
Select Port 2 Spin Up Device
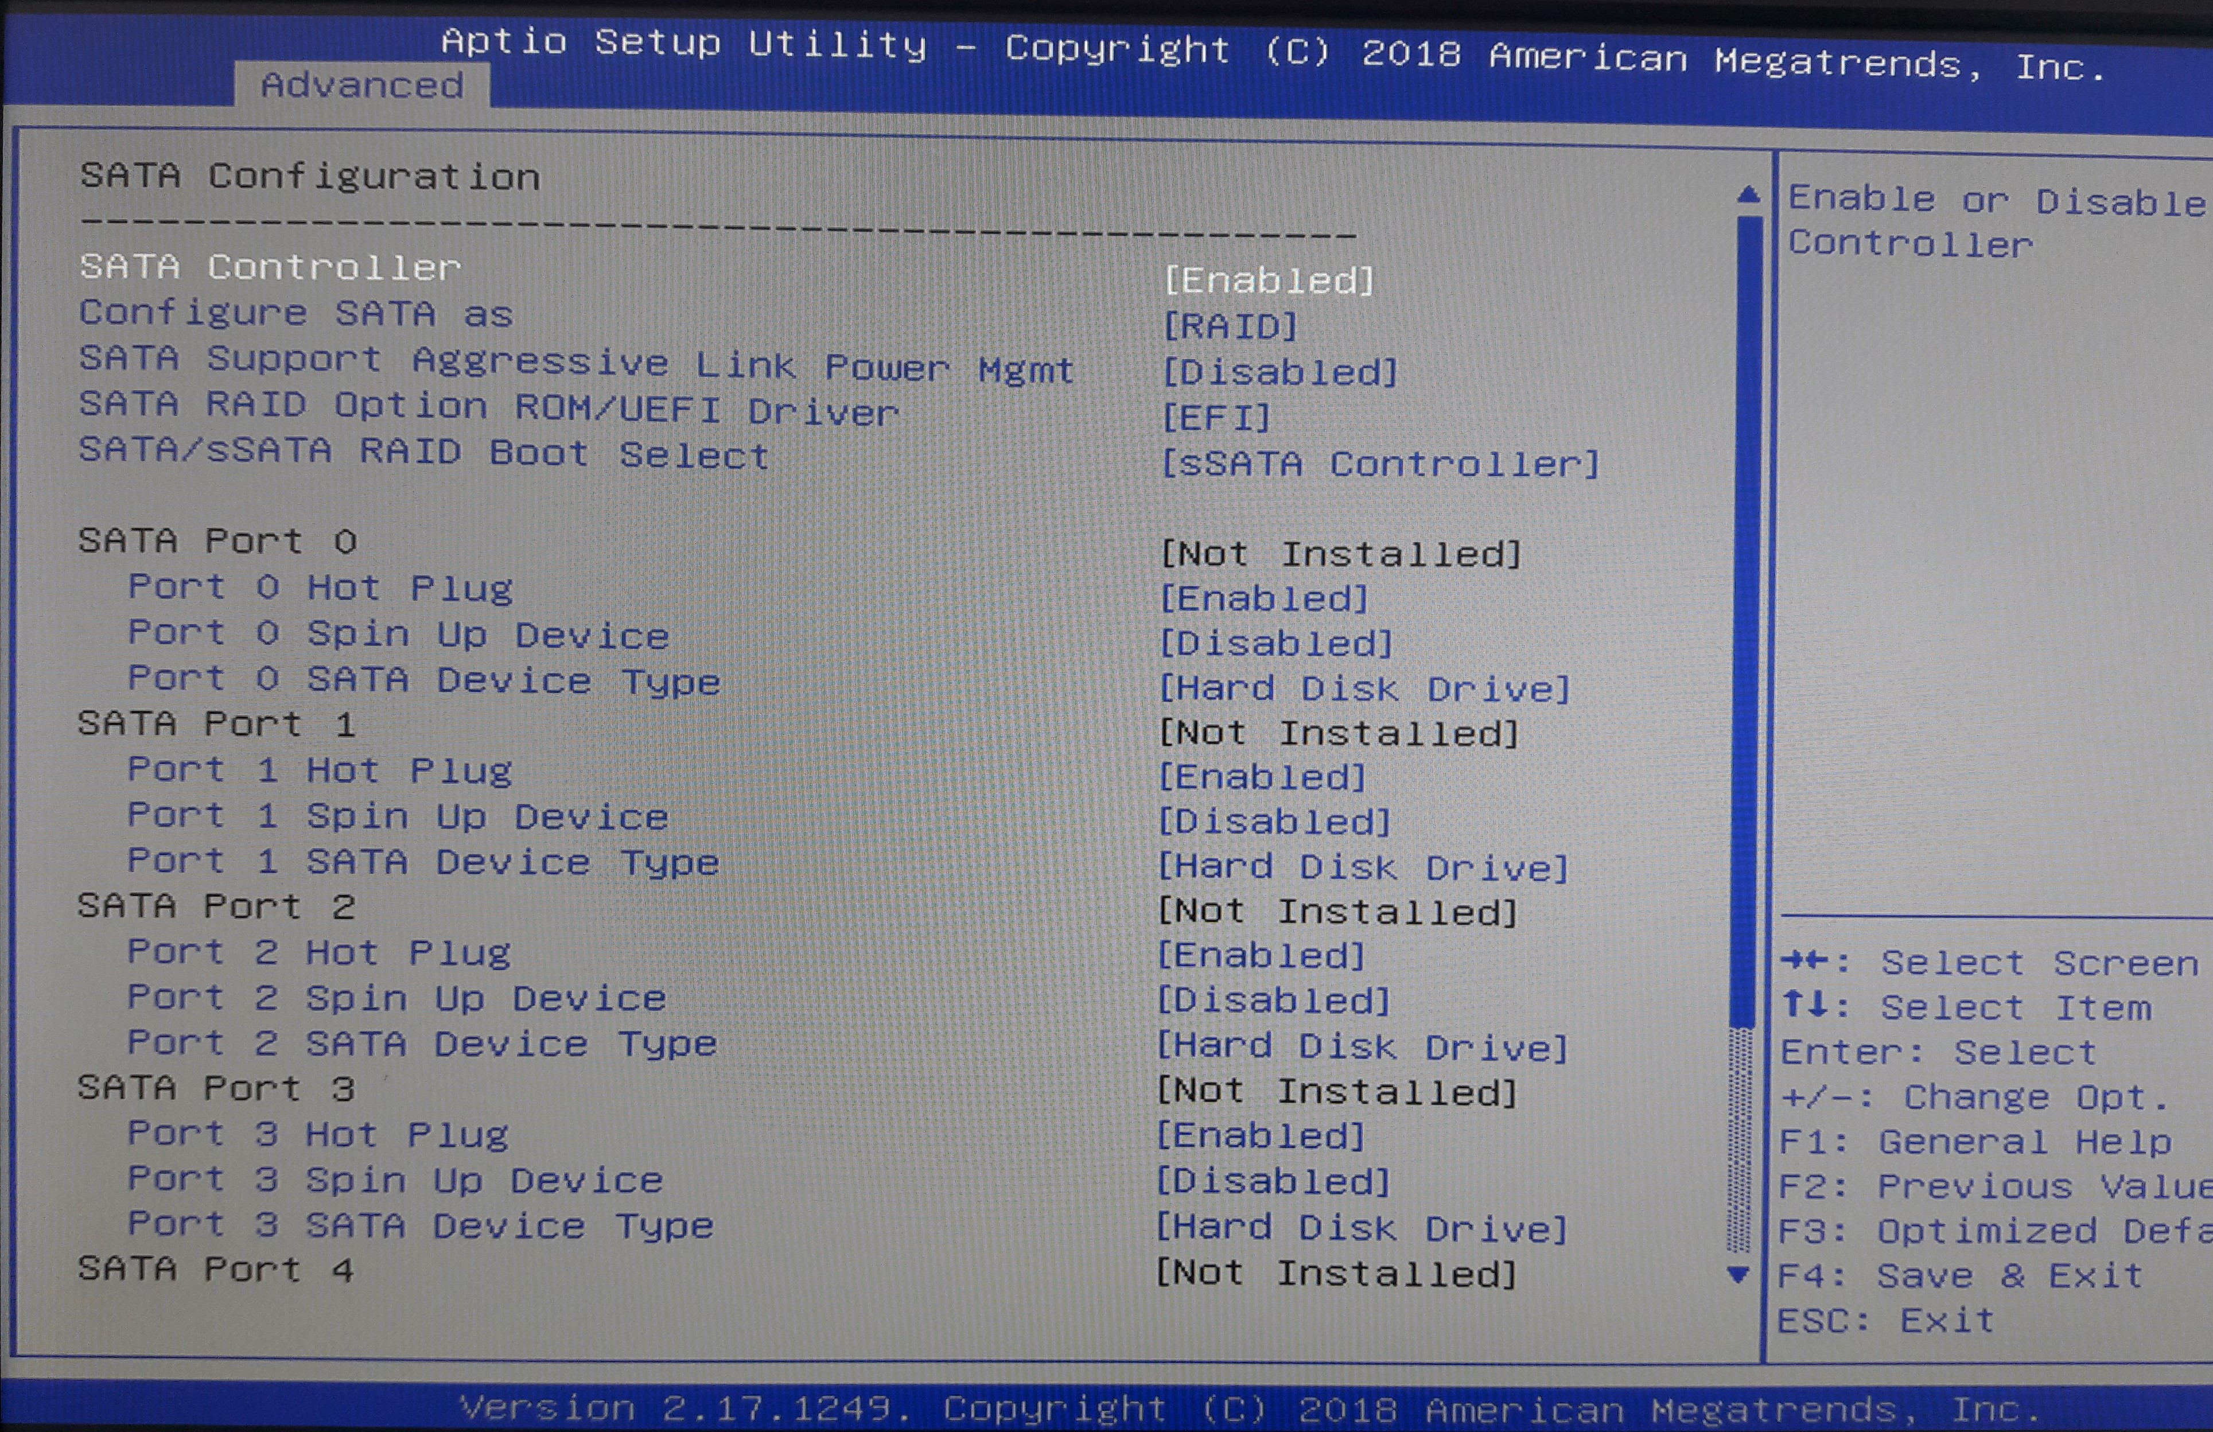397,998
